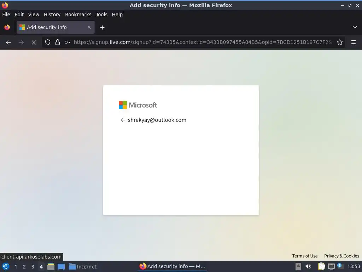Open volume control speaker icon
This screenshot has width=362, height=272.
308,266
